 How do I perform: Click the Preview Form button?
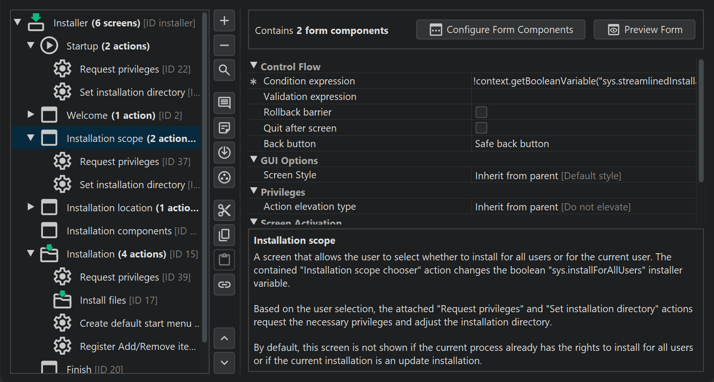(x=644, y=30)
